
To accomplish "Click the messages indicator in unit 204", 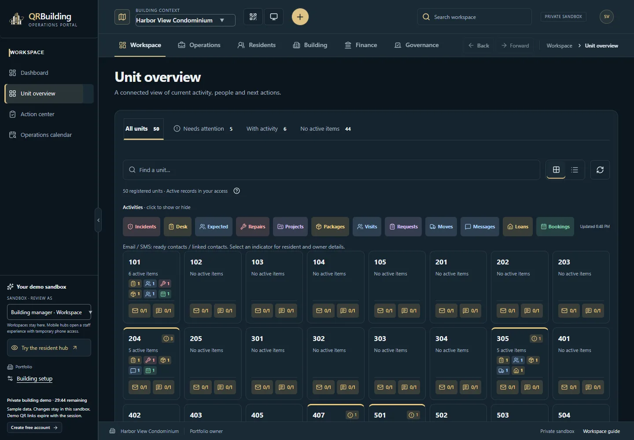I will (135, 370).
